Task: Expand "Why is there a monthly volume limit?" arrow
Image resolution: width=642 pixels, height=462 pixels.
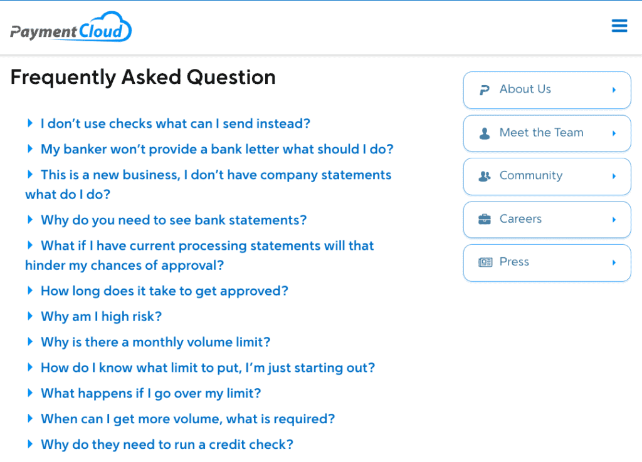Action: click(x=29, y=342)
